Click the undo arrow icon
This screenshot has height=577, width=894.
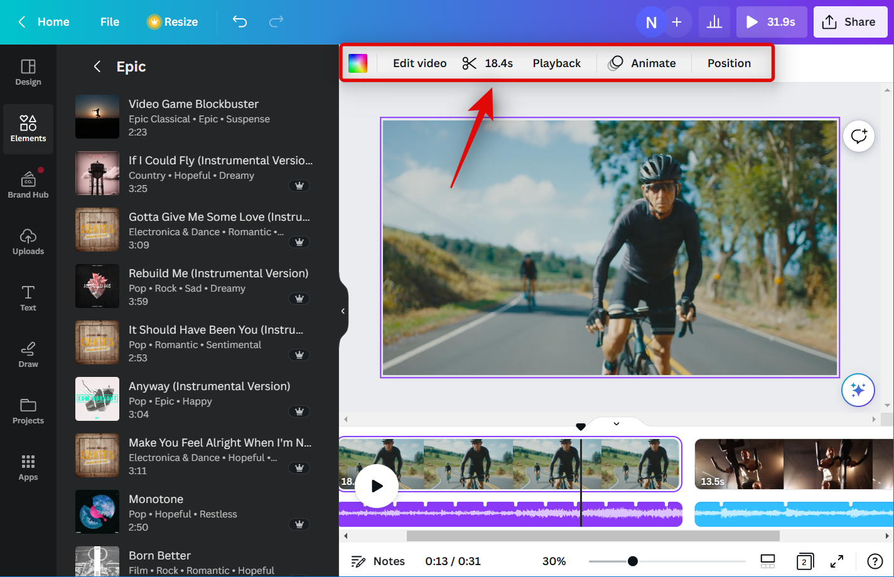(x=240, y=22)
